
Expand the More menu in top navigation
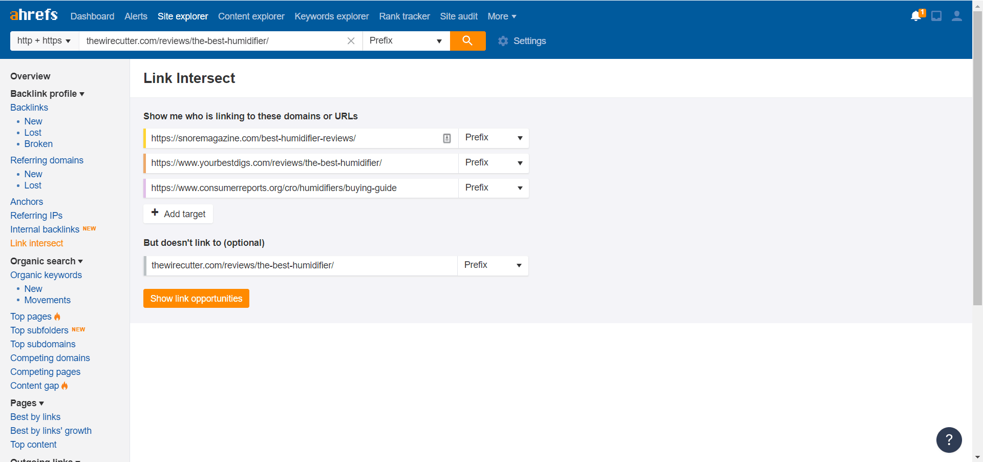coord(502,16)
